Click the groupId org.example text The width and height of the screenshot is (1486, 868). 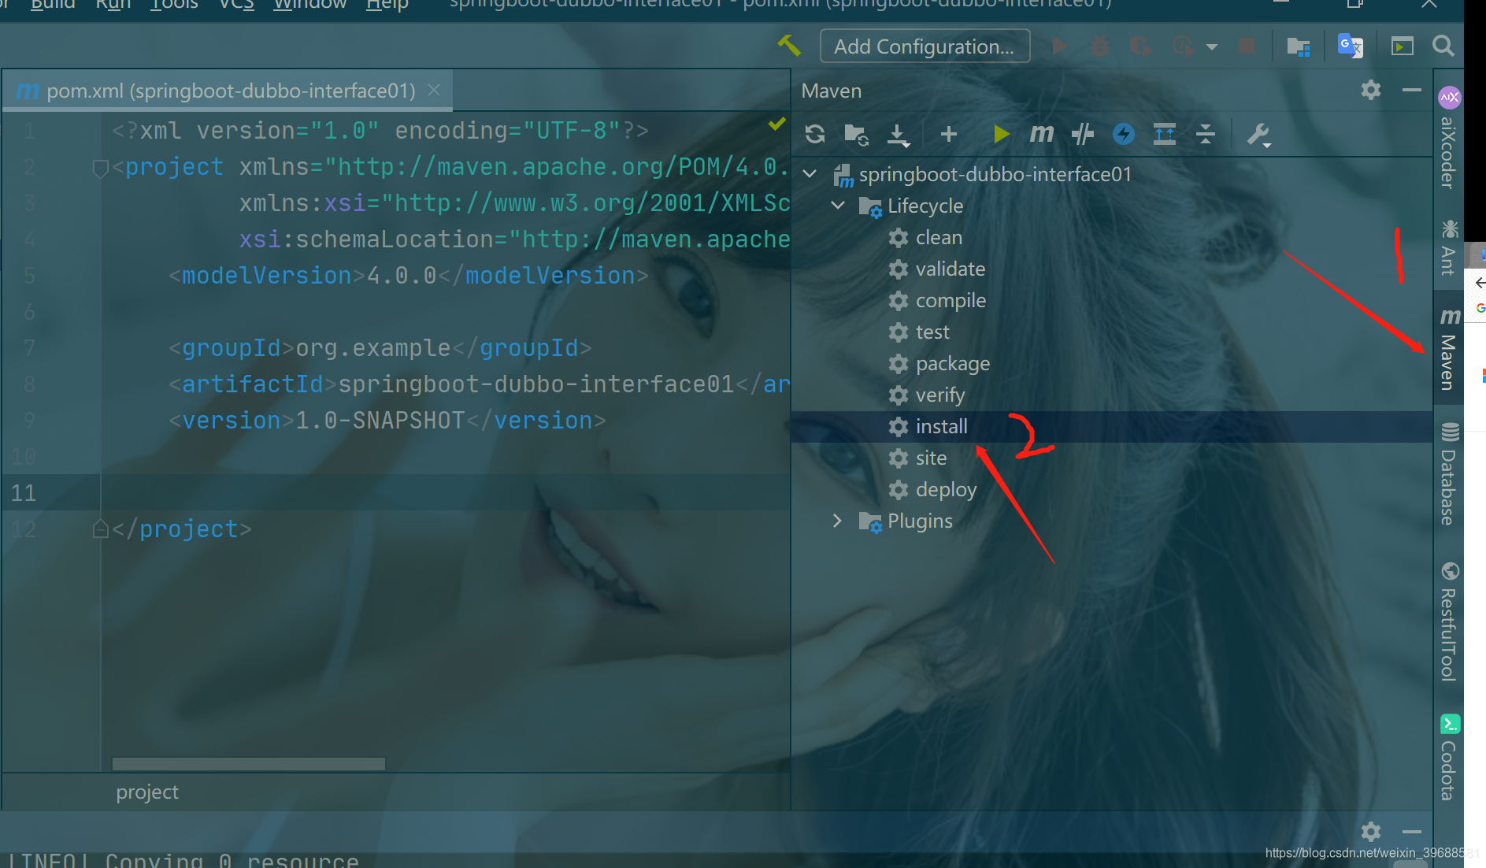coord(373,347)
